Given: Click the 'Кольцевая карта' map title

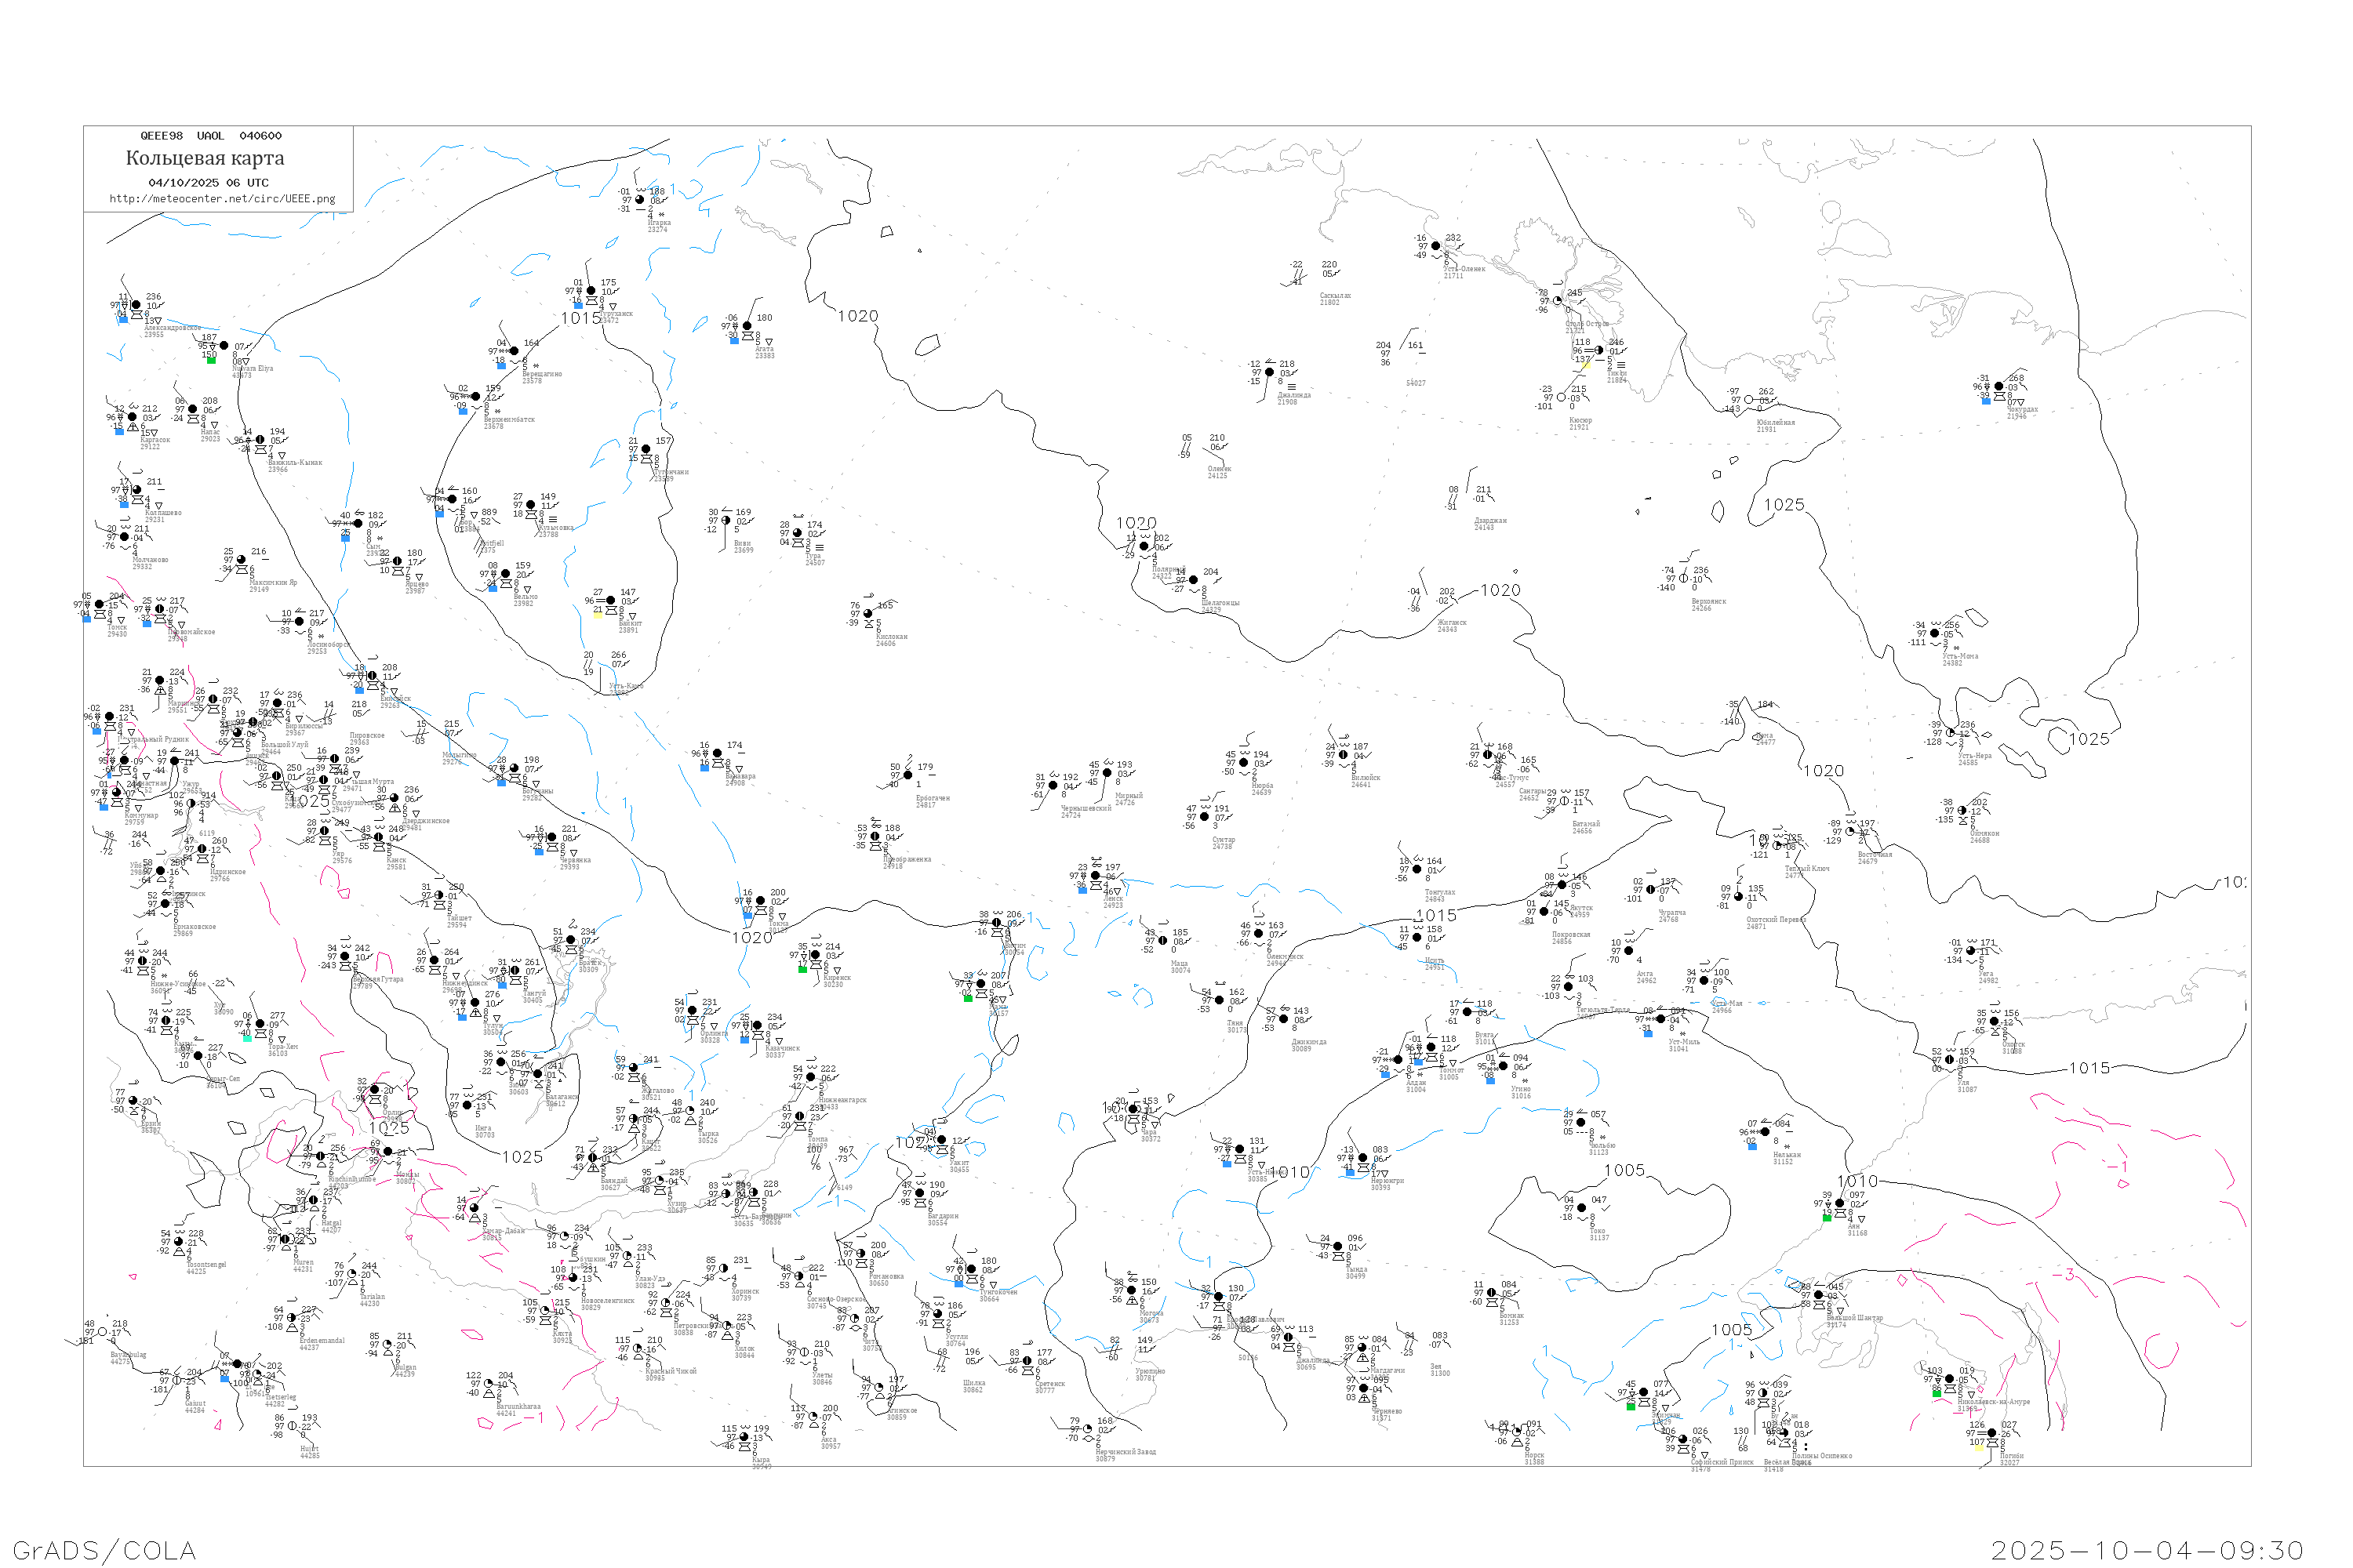Looking at the screenshot, I should tap(205, 159).
